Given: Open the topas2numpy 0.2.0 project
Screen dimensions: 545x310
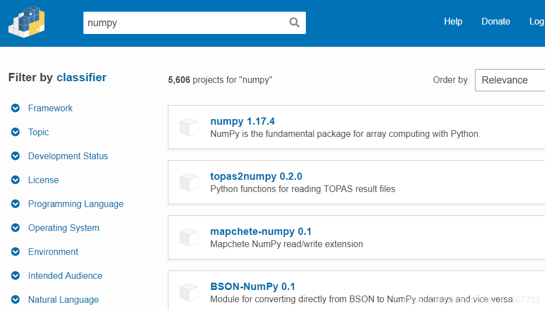Looking at the screenshot, I should pyautogui.click(x=256, y=176).
